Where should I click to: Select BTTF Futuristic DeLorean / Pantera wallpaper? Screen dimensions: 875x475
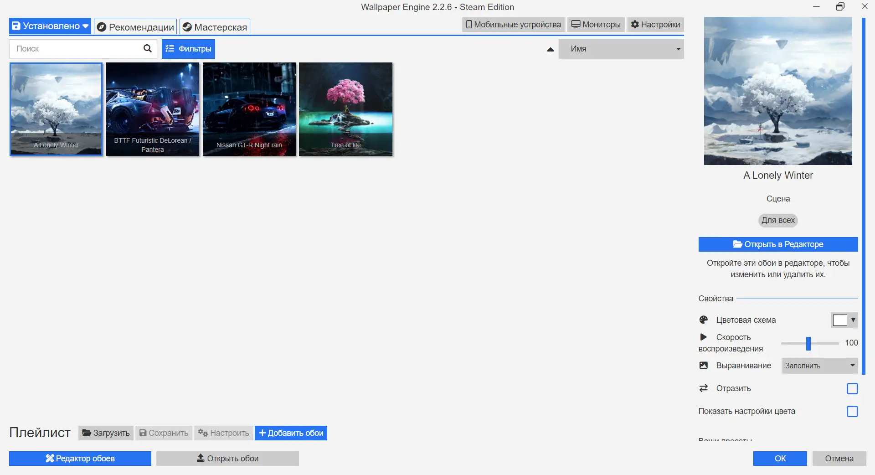(153, 109)
